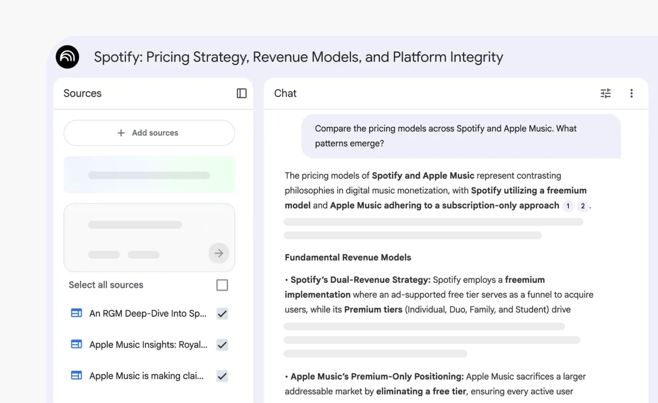Open citation 1 reference

(568, 206)
